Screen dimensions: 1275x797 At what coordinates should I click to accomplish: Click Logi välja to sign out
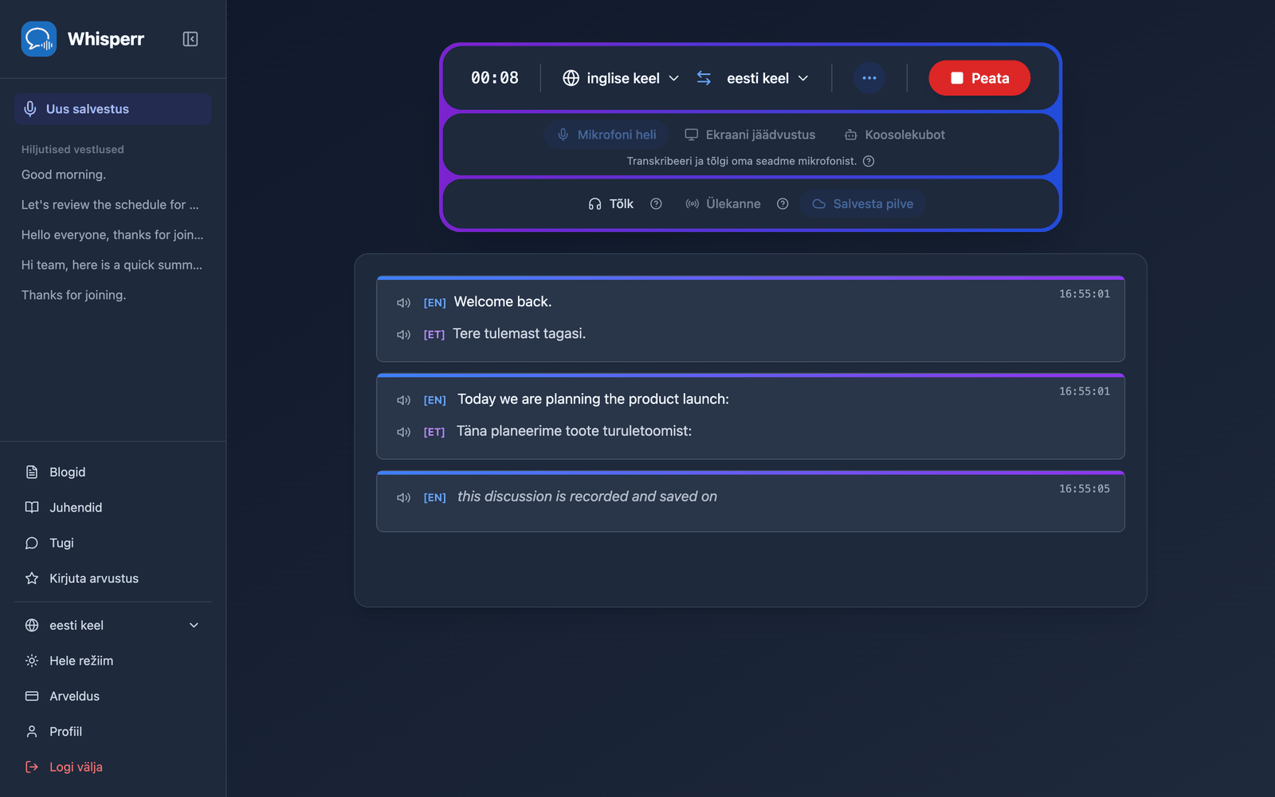112,767
